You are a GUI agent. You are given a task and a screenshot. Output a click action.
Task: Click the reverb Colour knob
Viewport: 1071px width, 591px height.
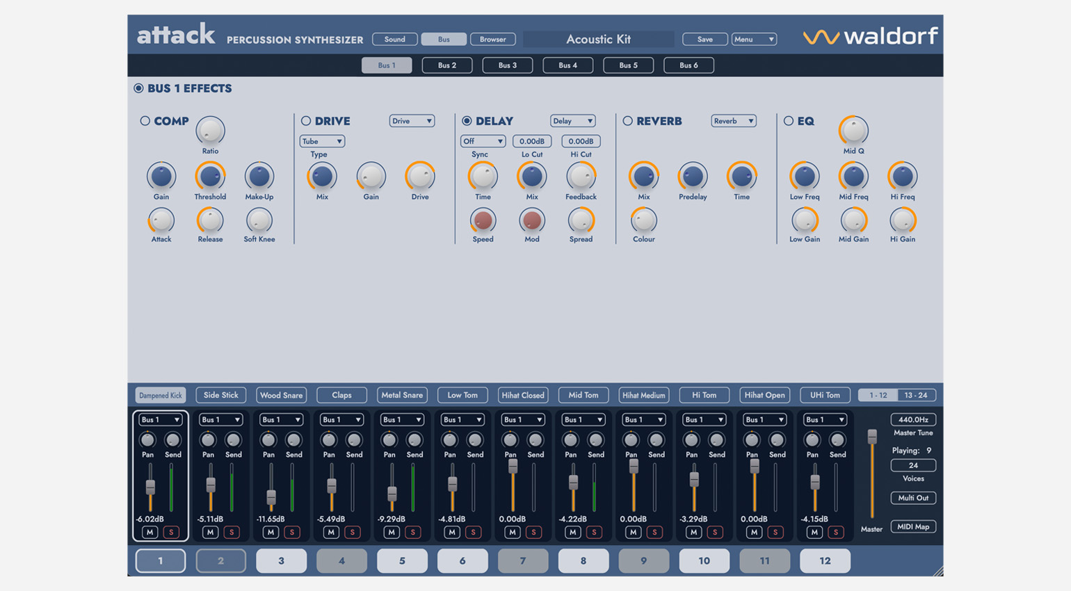pyautogui.click(x=643, y=220)
